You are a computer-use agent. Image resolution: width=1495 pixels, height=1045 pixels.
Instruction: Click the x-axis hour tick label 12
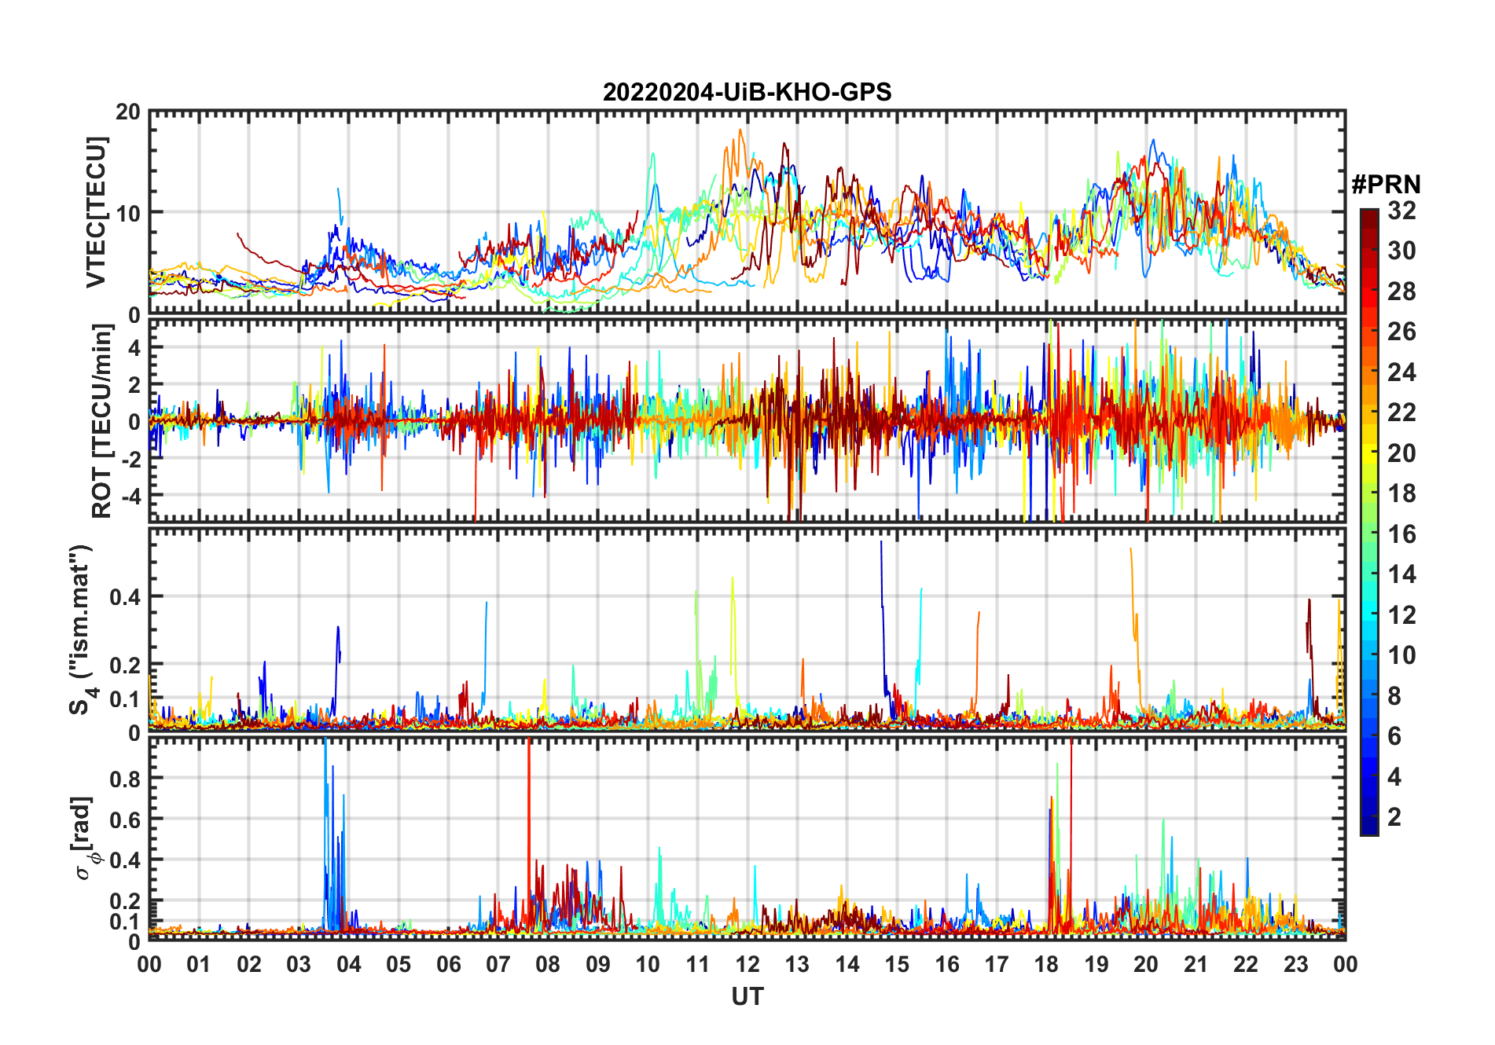(x=747, y=964)
